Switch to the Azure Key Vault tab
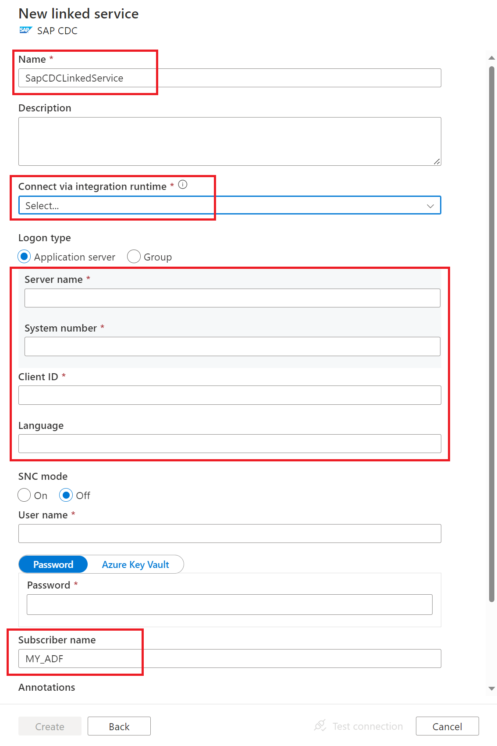 point(135,564)
